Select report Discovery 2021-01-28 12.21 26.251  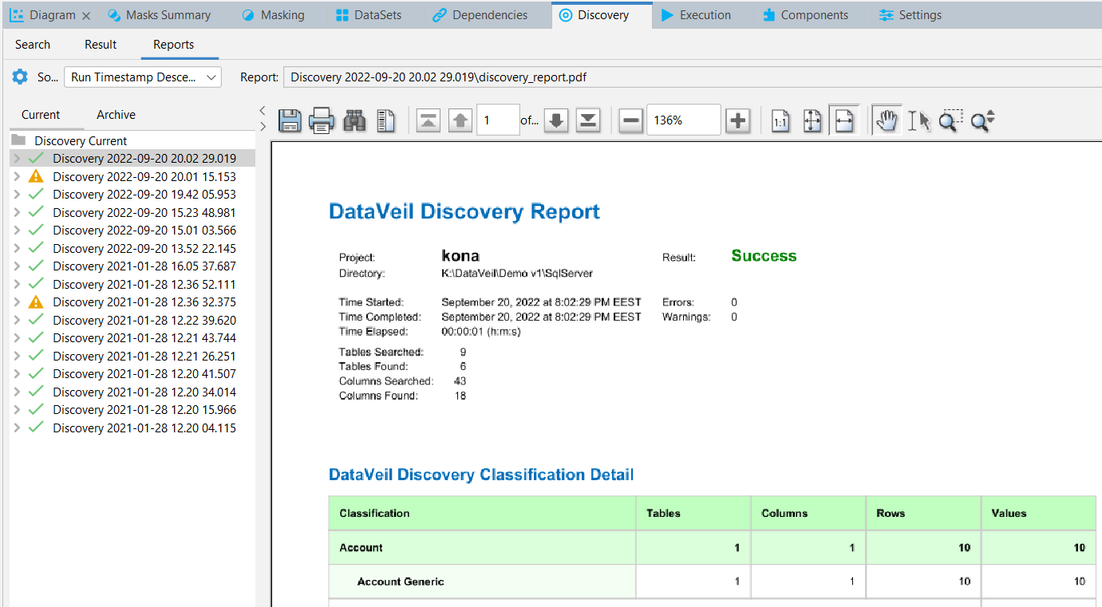(144, 356)
